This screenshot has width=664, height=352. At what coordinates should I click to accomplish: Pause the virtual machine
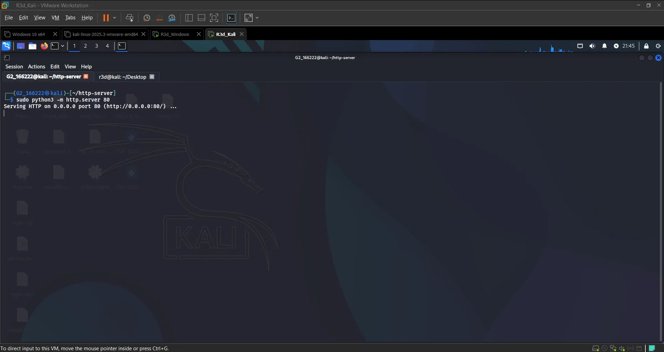coord(106,18)
